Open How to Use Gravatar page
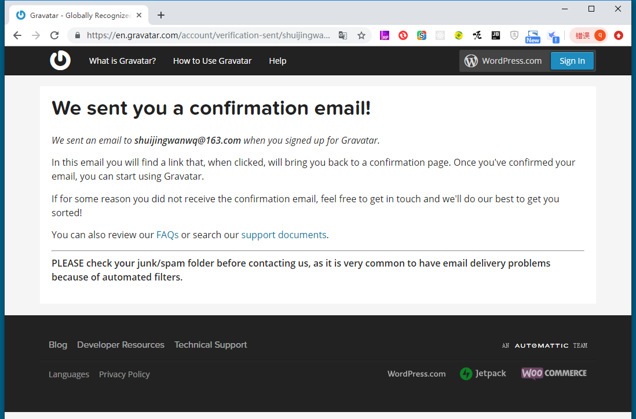The height and width of the screenshot is (419, 636). (x=212, y=61)
